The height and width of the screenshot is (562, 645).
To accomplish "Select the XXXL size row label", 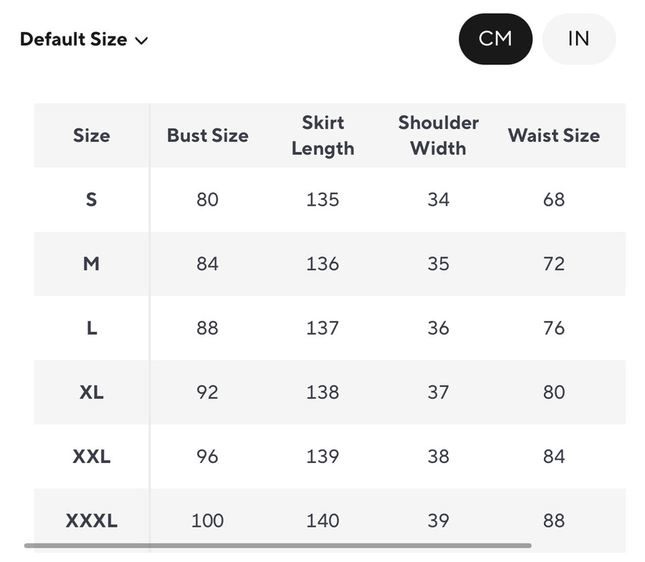I will pyautogui.click(x=92, y=520).
